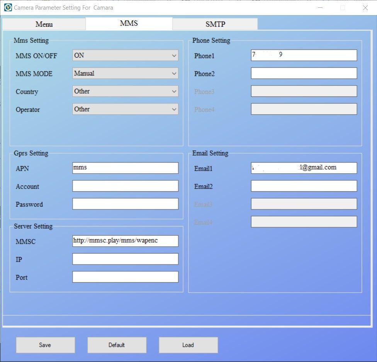This screenshot has height=362, width=377.
Task: Click the 'APN' label text
Action: (x=22, y=168)
